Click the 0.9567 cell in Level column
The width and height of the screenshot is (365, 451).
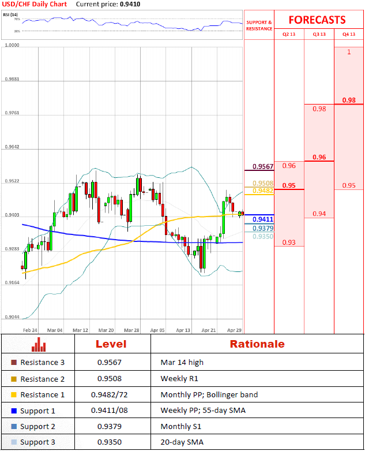110,363
